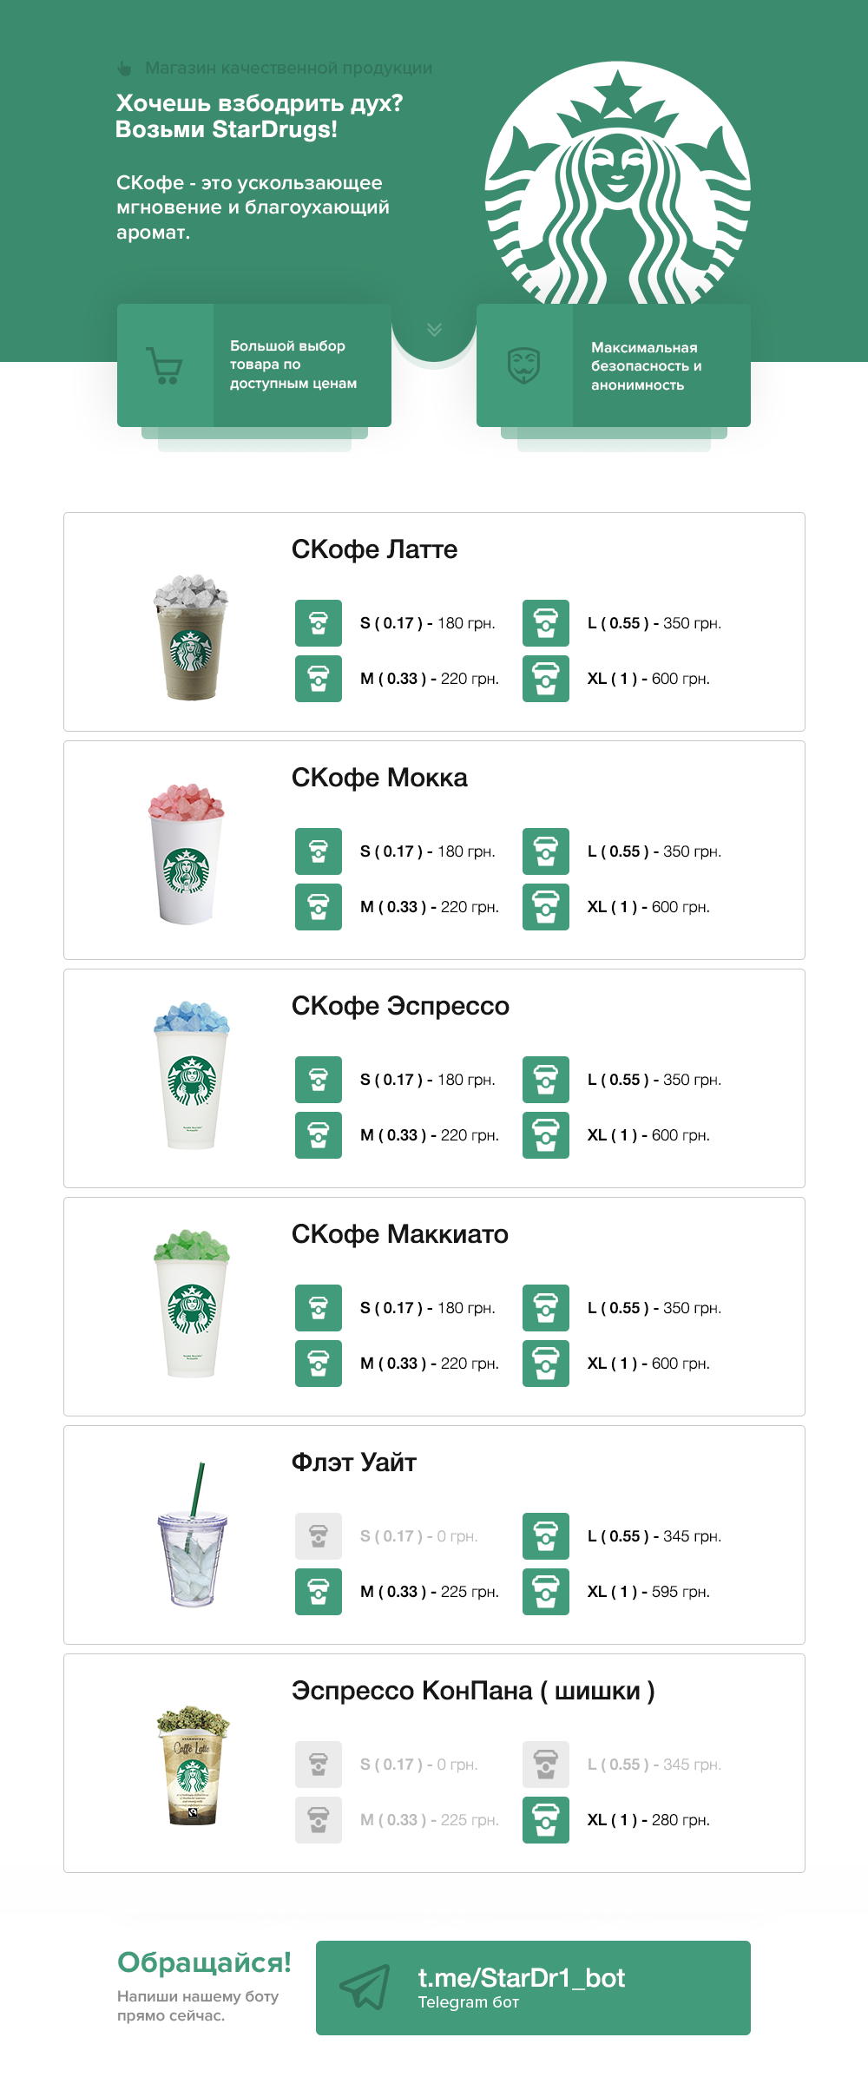Click the pink-topped СКофе Мокка cup image

click(x=187, y=854)
